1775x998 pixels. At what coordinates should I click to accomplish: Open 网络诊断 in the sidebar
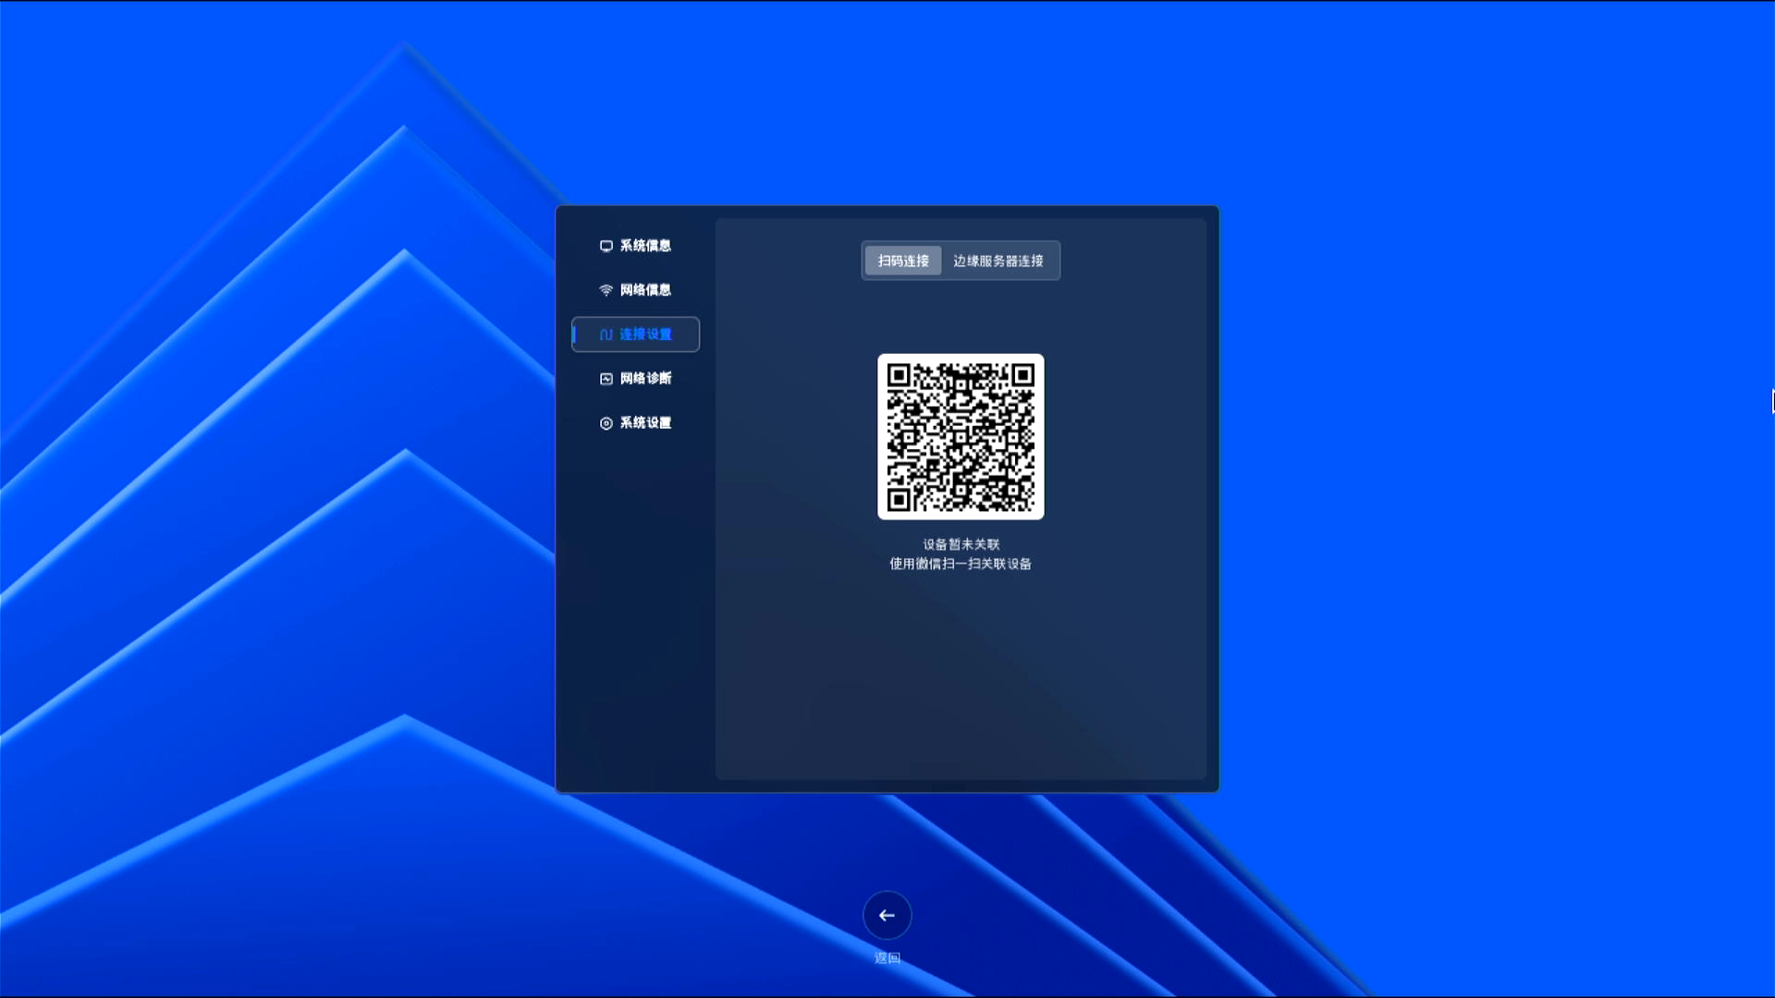tap(636, 379)
